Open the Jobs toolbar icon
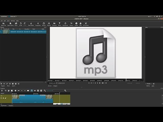The height and width of the screenshot is (122, 163). click(80, 24)
